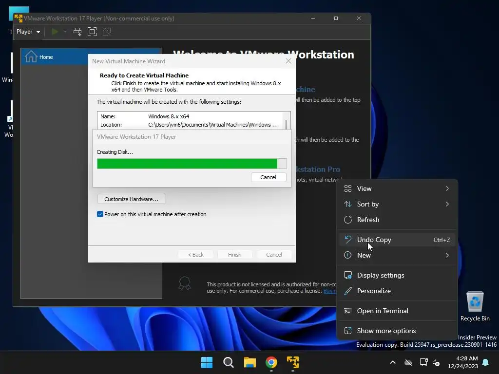The height and width of the screenshot is (374, 499).
Task: Click the View grid icon
Action: pyautogui.click(x=348, y=188)
